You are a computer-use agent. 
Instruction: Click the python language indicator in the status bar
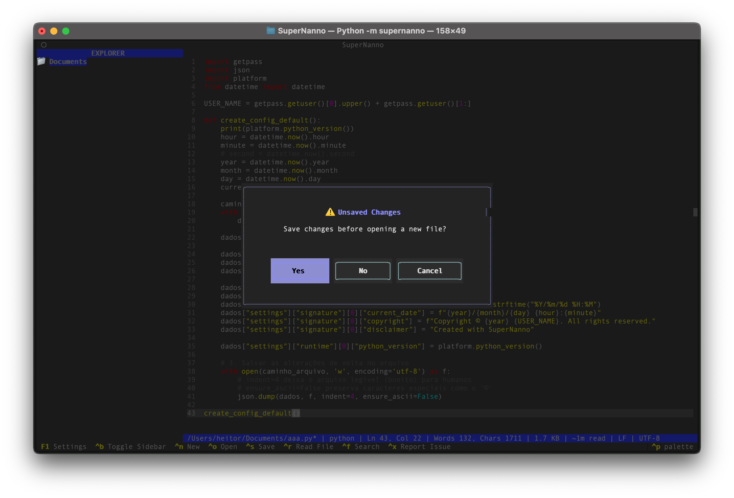[342, 438]
